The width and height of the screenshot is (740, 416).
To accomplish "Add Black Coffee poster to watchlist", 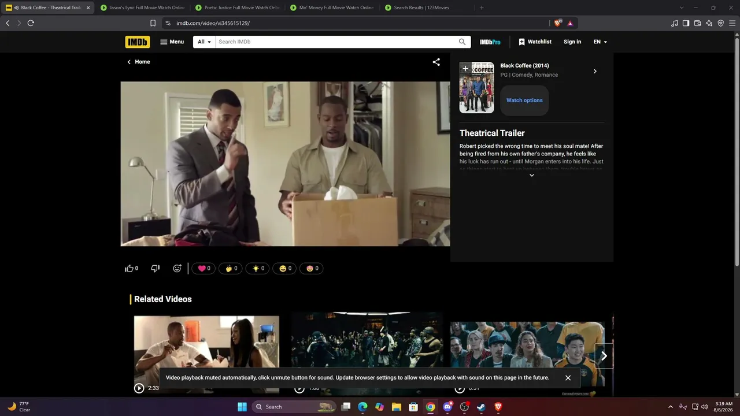I will [465, 68].
